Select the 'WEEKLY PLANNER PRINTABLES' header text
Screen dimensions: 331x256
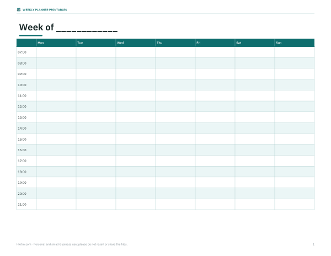click(x=45, y=10)
